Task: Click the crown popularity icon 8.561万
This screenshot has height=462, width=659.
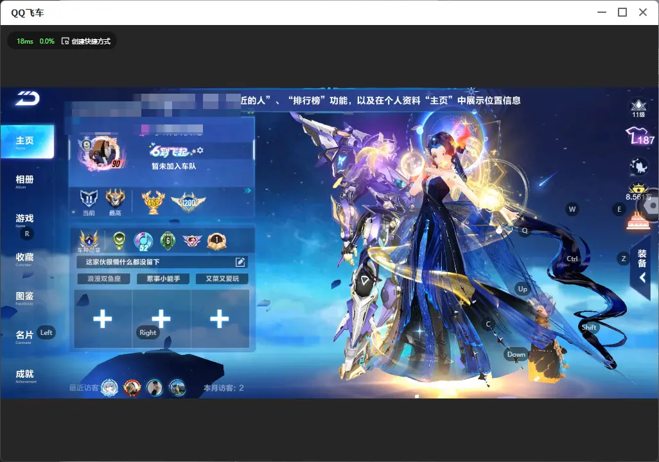Action: tap(638, 192)
